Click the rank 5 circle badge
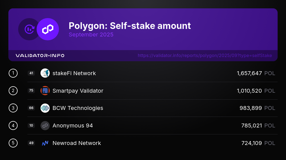 (x=13, y=143)
